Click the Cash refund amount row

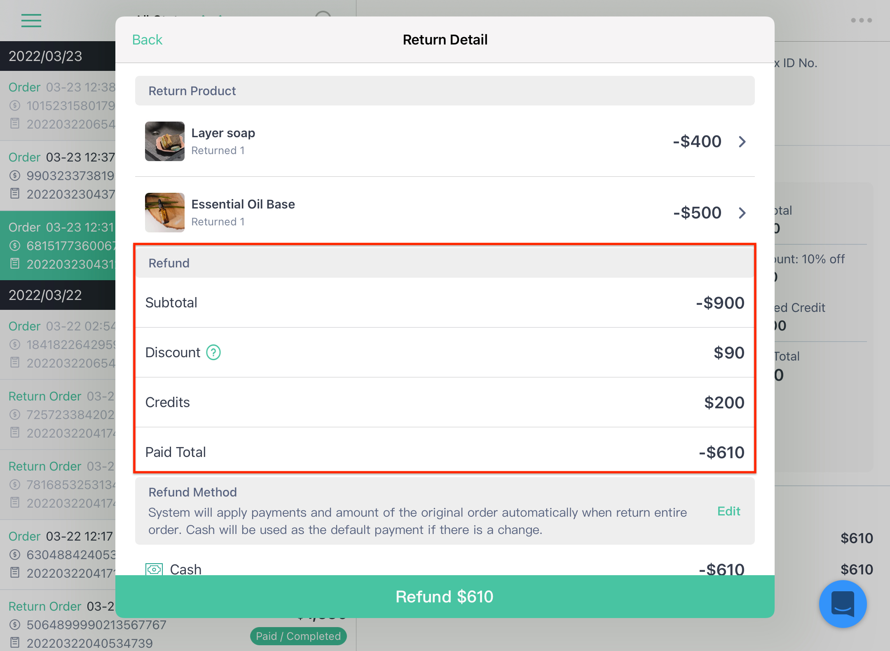pyautogui.click(x=445, y=569)
